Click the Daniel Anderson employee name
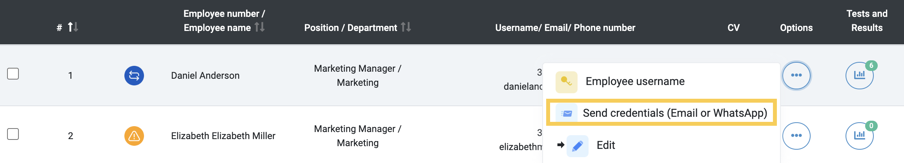 [x=205, y=76]
